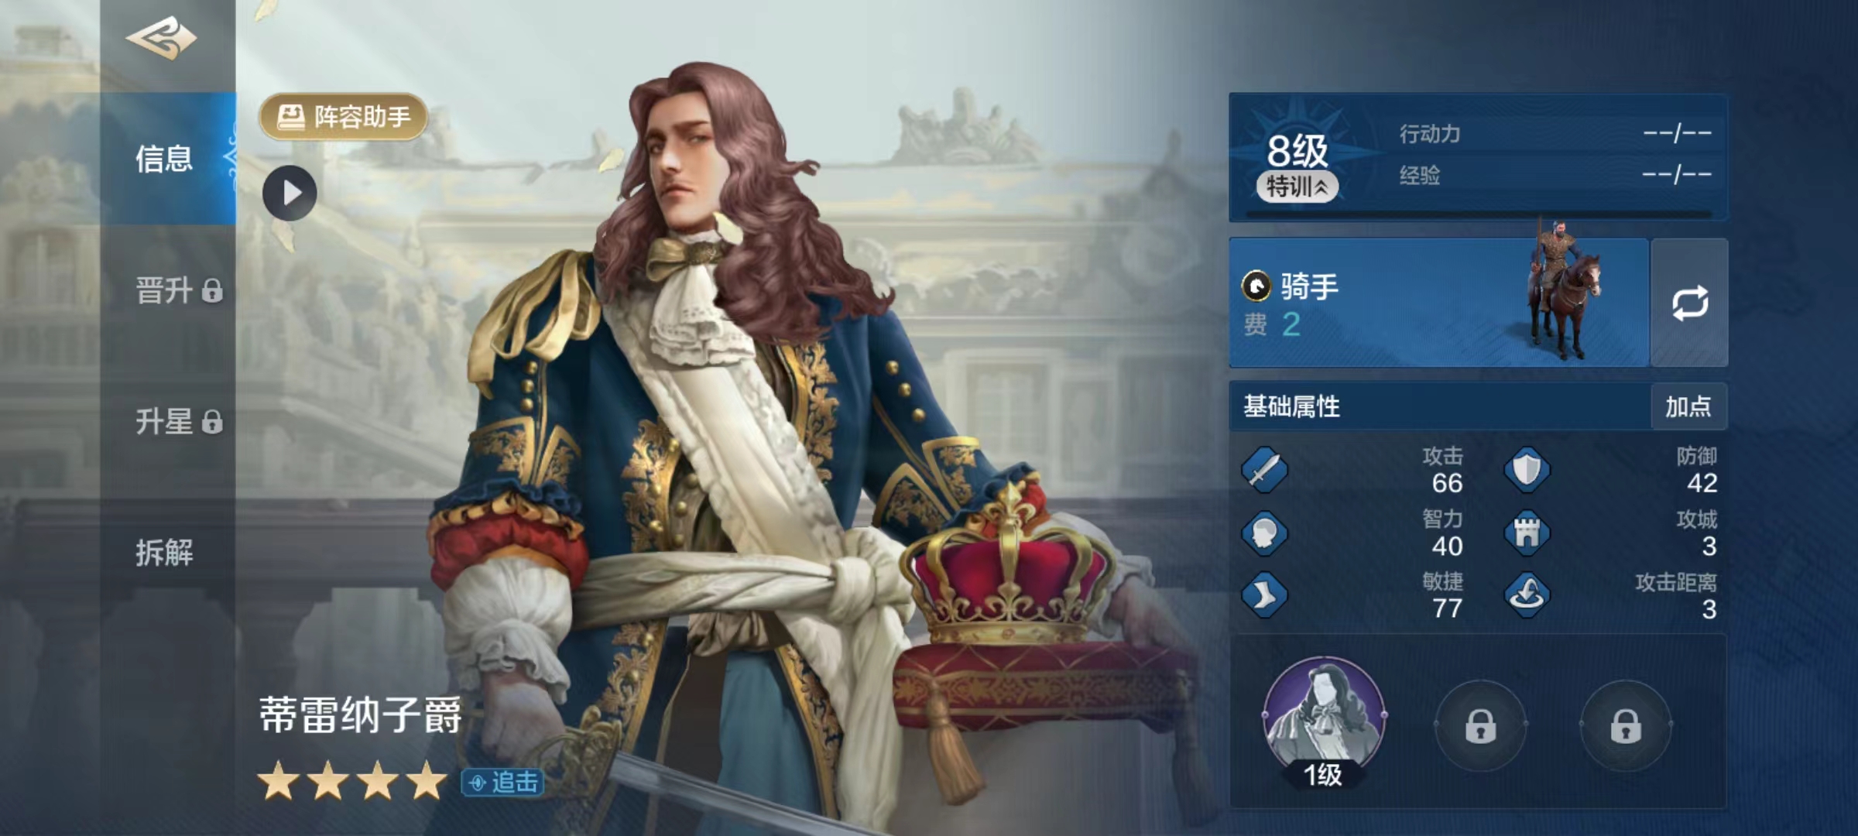Tap the boot agility attribute icon
1858x836 pixels.
(x=1264, y=595)
